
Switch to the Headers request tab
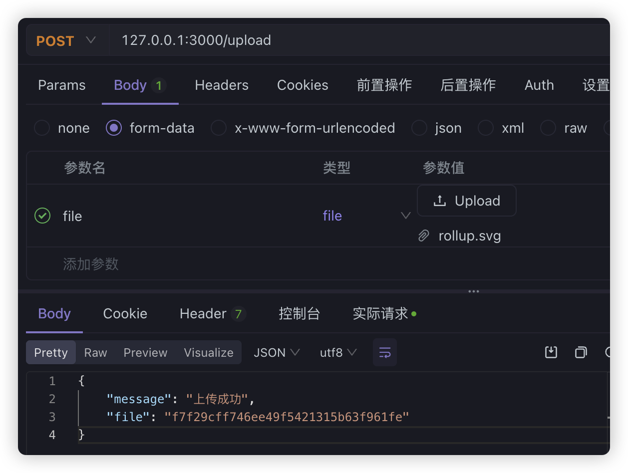(222, 85)
